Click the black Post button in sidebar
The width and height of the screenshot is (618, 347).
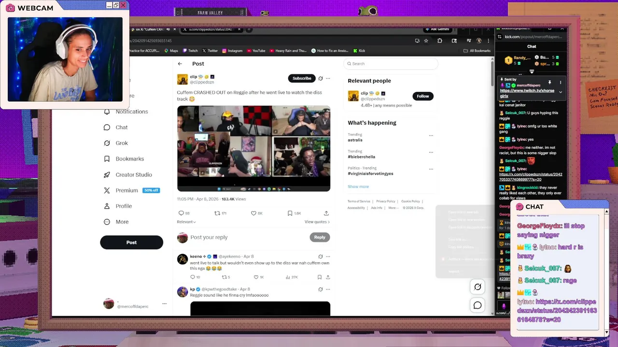(x=131, y=242)
